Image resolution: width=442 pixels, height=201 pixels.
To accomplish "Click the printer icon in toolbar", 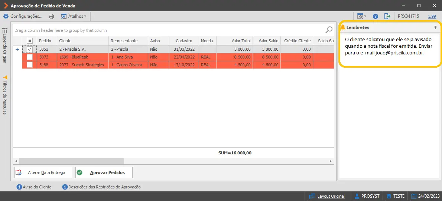I will coord(51,16).
